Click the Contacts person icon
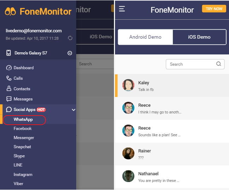 9,89
